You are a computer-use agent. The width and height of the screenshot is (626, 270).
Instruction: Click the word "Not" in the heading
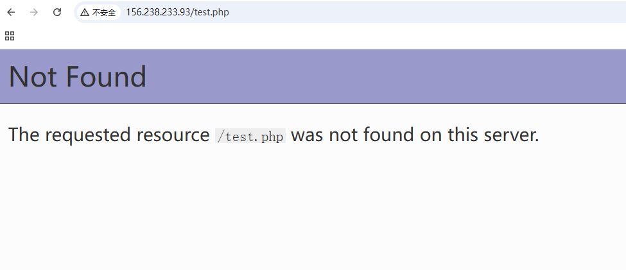click(x=31, y=77)
